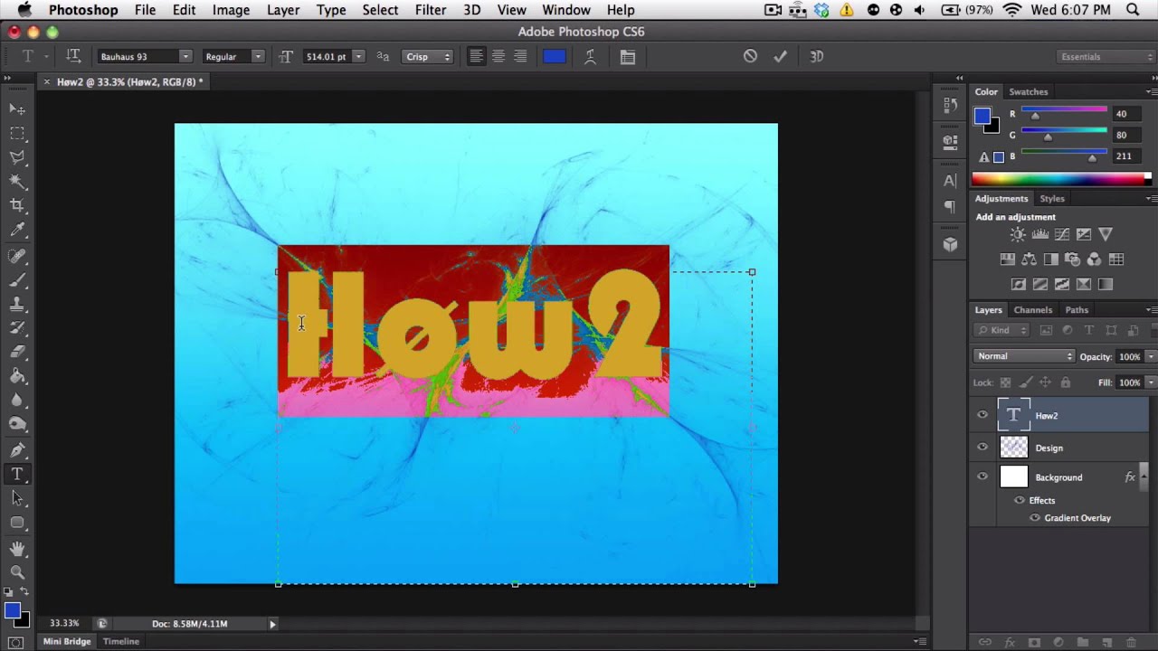Toggle lock image pixels
This screenshot has height=651, width=1158.
coord(1025,382)
